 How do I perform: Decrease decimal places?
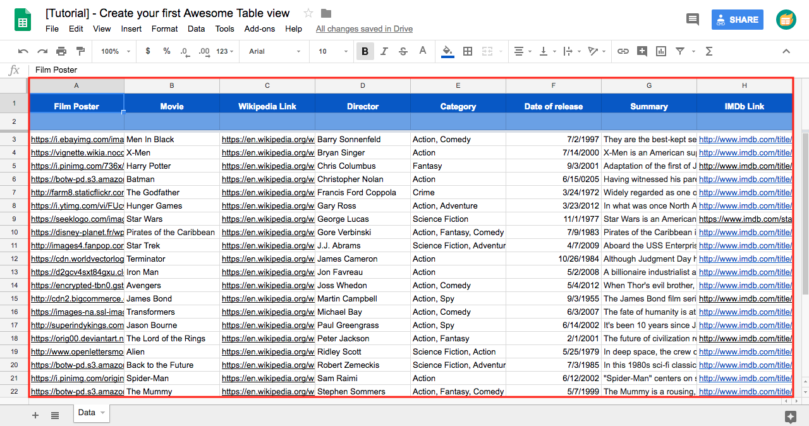[185, 51]
